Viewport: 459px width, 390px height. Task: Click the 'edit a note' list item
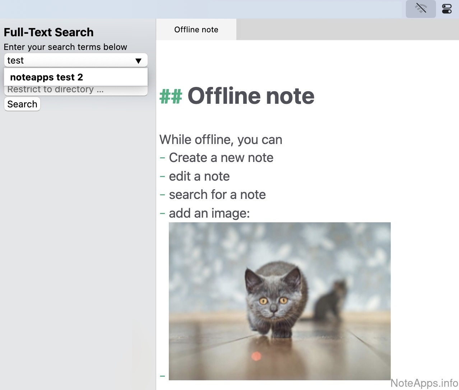199,176
